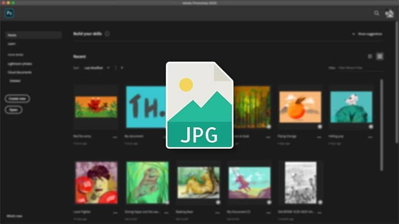Open more options for Flying Orange file
399x224 pixels.
pyautogui.click(x=319, y=137)
